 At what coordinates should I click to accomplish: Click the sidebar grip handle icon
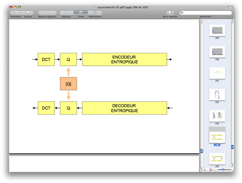point(205,170)
